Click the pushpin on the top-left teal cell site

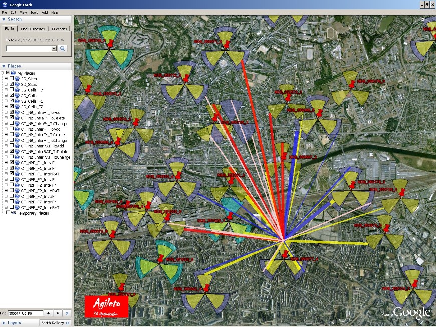coord(111,44)
